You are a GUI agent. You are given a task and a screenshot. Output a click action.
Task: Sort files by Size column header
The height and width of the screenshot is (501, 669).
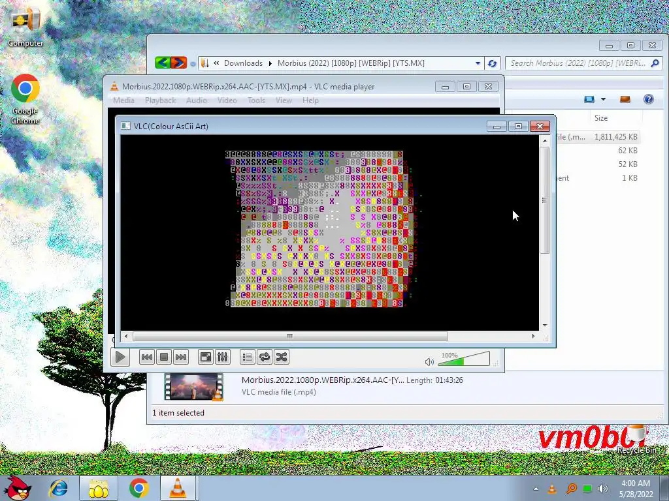pyautogui.click(x=601, y=118)
